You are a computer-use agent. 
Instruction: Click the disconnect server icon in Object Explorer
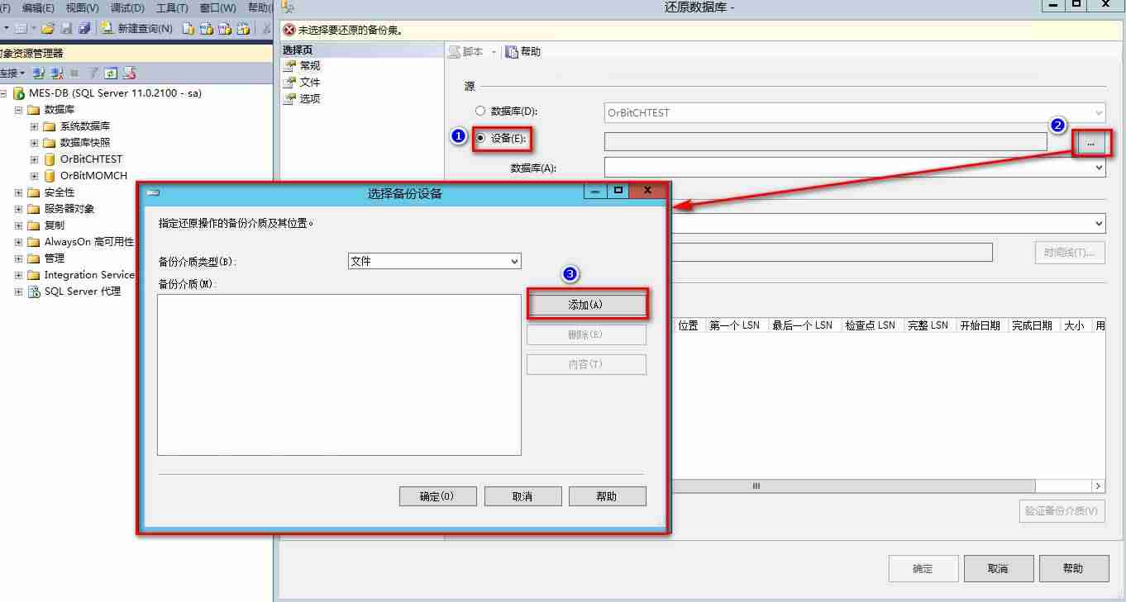point(57,73)
